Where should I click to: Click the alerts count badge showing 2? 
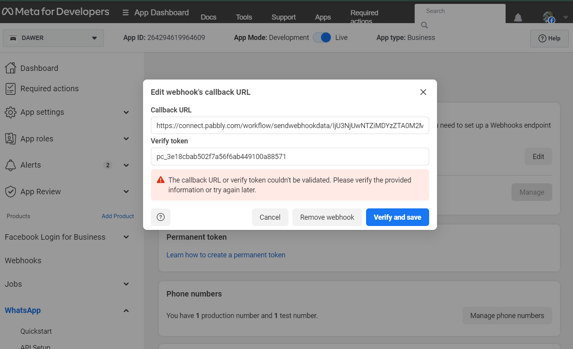tap(108, 165)
